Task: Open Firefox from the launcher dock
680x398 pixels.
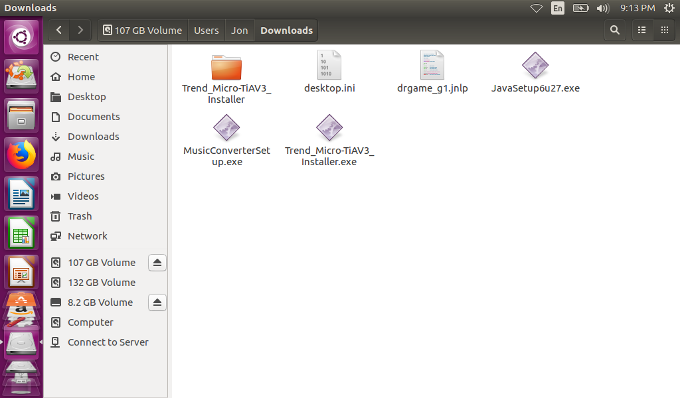Action: pos(22,155)
